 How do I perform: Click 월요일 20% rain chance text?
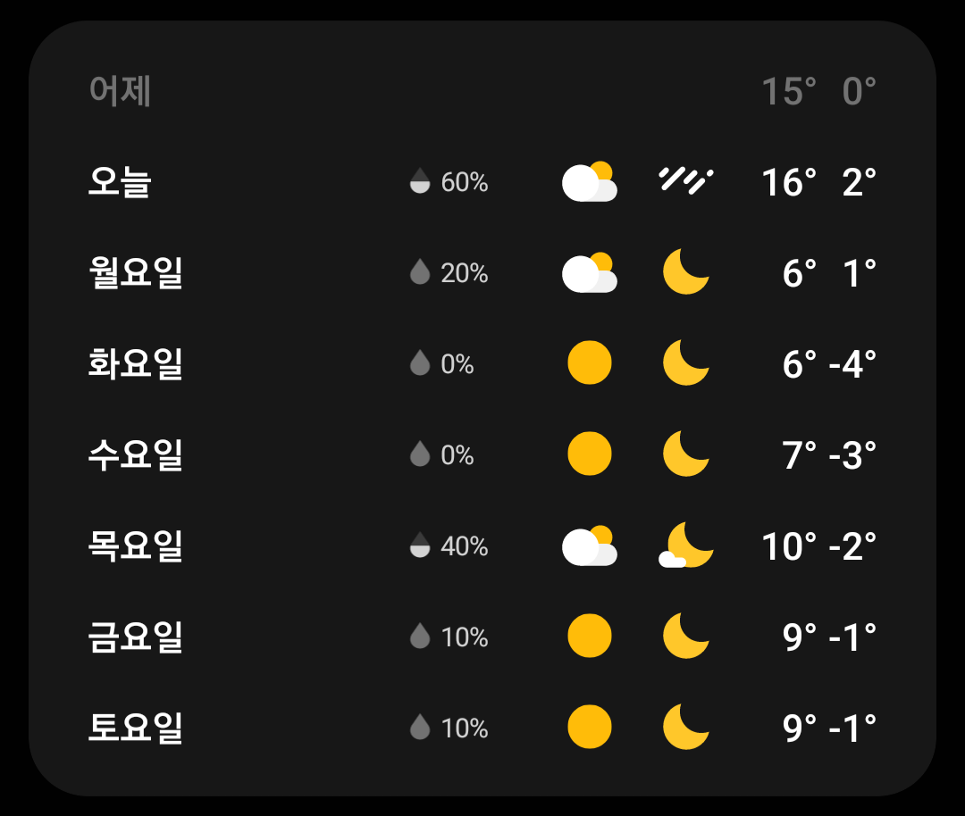click(x=465, y=273)
